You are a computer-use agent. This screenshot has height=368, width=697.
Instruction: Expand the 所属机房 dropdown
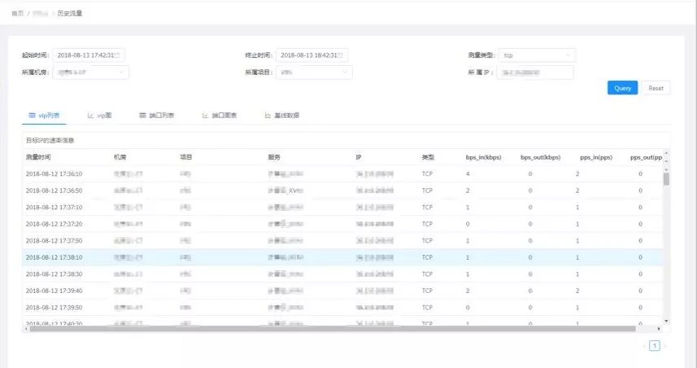[90, 72]
